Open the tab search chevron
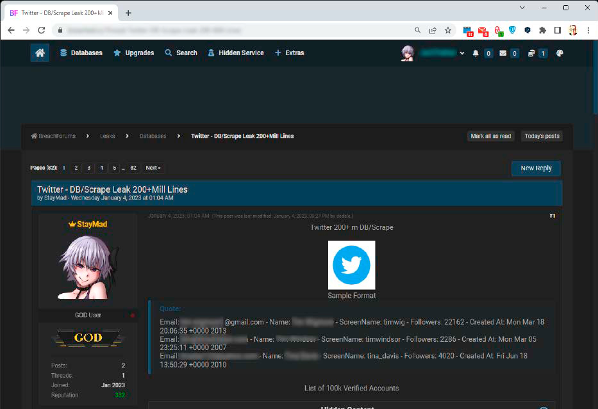Viewport: 598px width, 409px height. (x=522, y=8)
